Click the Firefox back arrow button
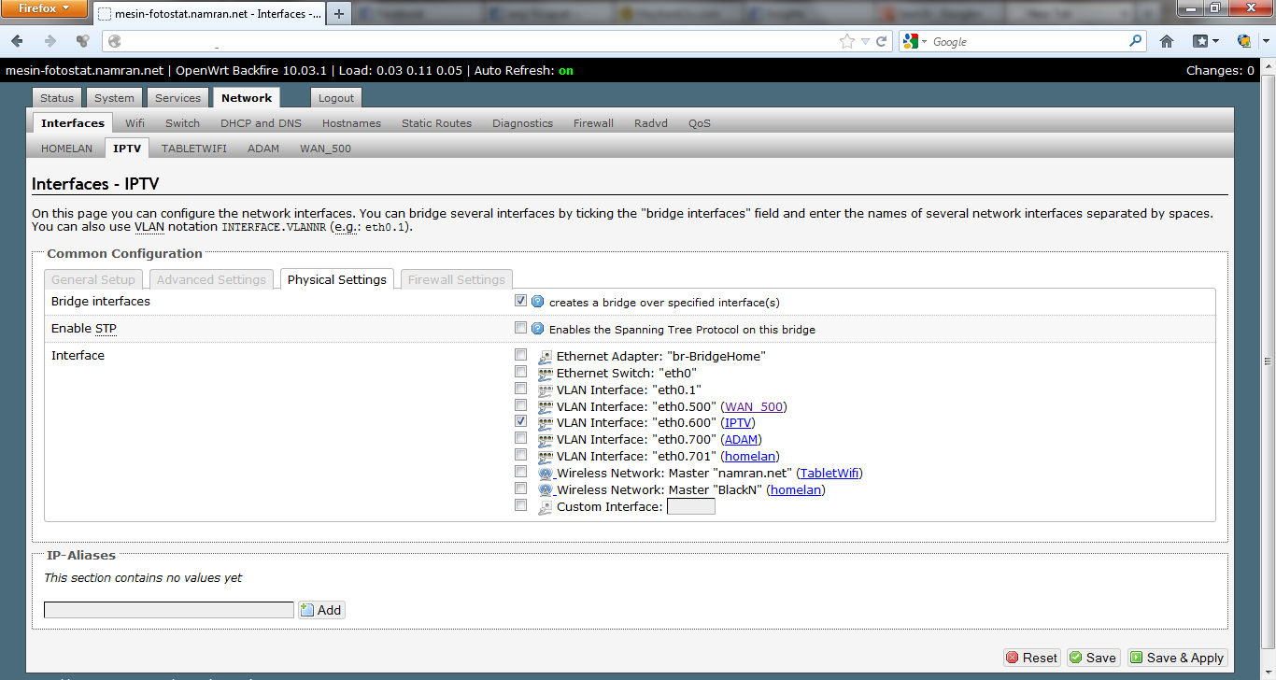This screenshot has width=1276, height=680. click(x=18, y=41)
